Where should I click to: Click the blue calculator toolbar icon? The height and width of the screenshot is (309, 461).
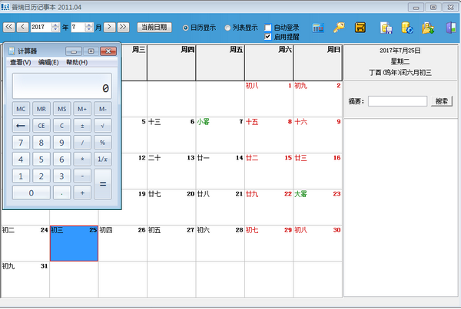(317, 28)
